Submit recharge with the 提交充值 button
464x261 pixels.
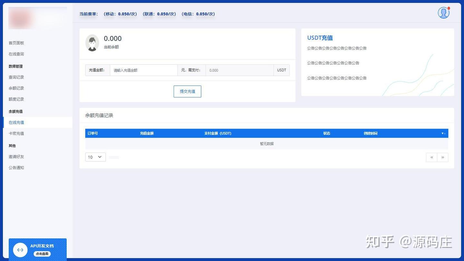coord(187,91)
